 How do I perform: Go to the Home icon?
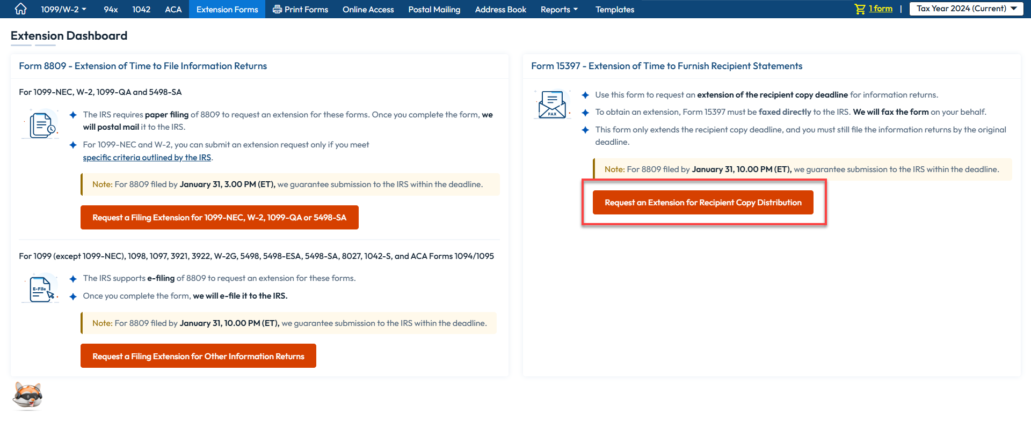coord(20,9)
